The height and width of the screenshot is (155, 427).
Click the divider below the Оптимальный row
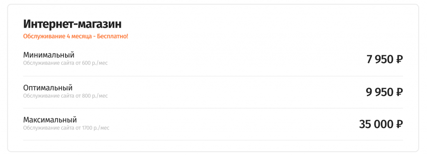213,108
